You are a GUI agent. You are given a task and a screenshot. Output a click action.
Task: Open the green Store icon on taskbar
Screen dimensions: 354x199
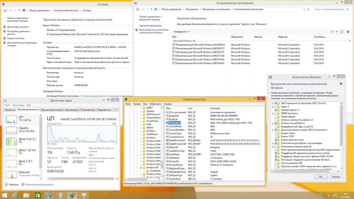[x=38, y=195]
